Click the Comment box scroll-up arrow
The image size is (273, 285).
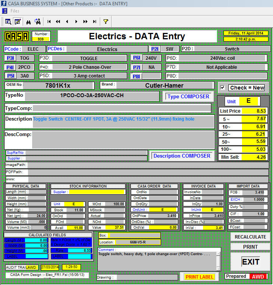218,254
